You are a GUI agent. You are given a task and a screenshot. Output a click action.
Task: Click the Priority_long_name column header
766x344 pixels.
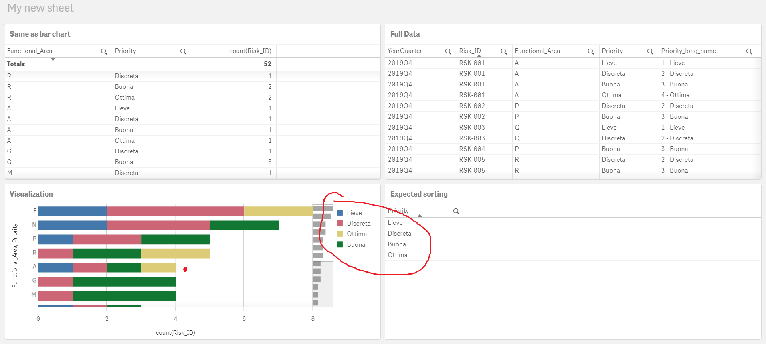pos(688,51)
